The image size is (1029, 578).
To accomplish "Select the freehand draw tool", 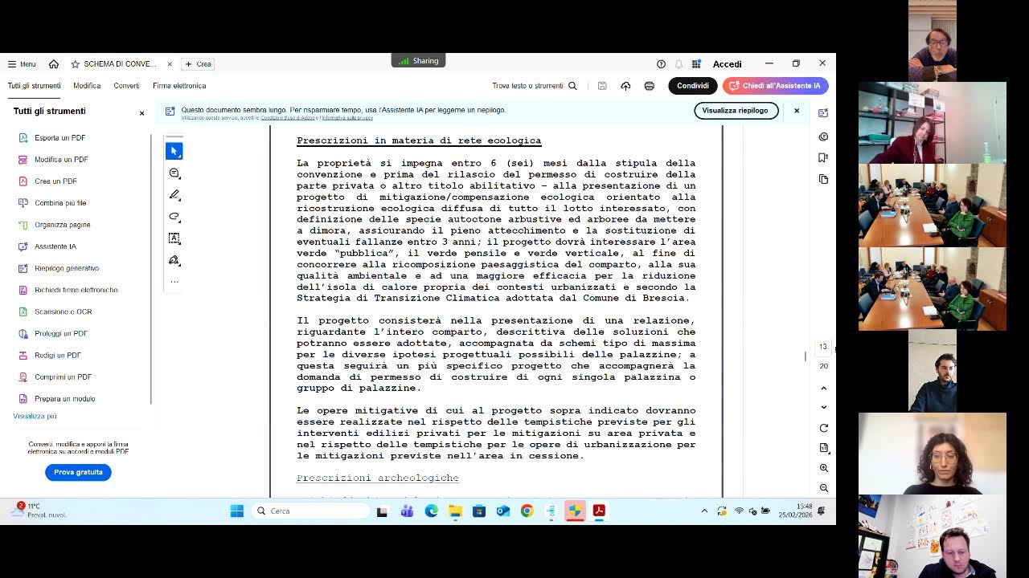I will [x=174, y=217].
